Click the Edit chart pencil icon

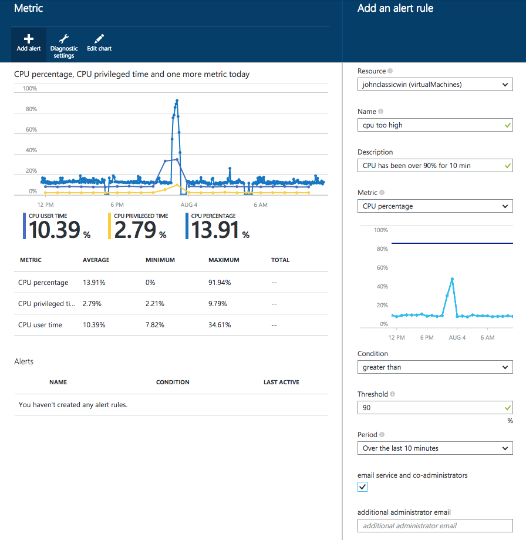99,39
